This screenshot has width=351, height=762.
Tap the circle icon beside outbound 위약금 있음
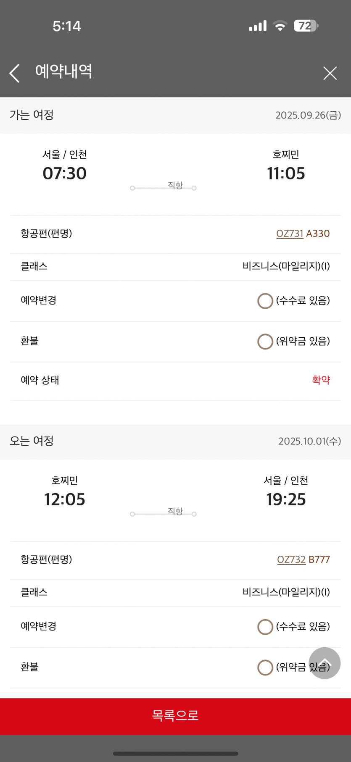tap(265, 342)
